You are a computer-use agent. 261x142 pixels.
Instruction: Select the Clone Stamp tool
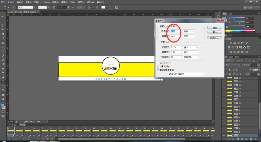pos(3,52)
